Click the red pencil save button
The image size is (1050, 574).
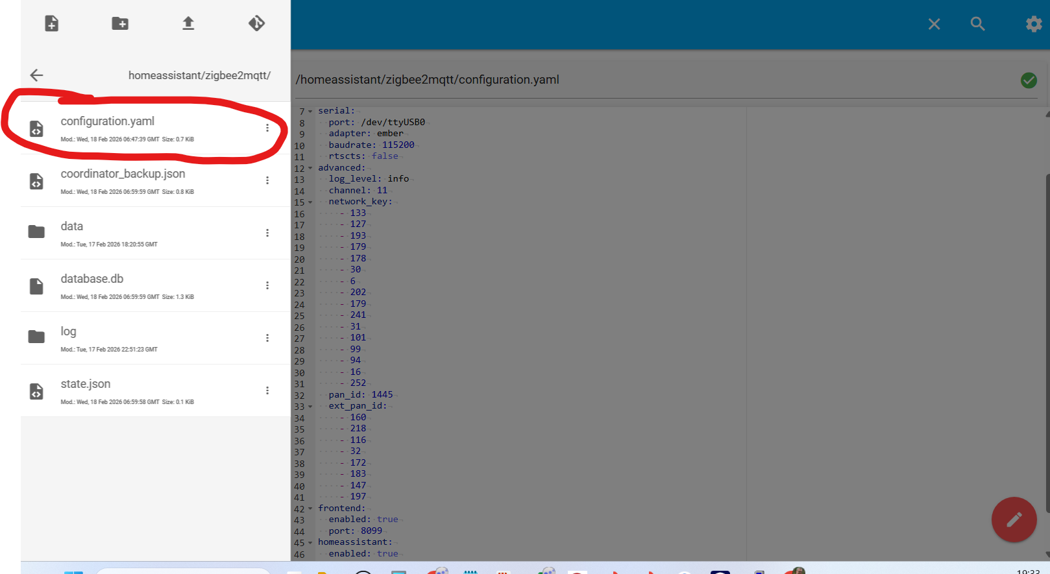[x=1014, y=520]
